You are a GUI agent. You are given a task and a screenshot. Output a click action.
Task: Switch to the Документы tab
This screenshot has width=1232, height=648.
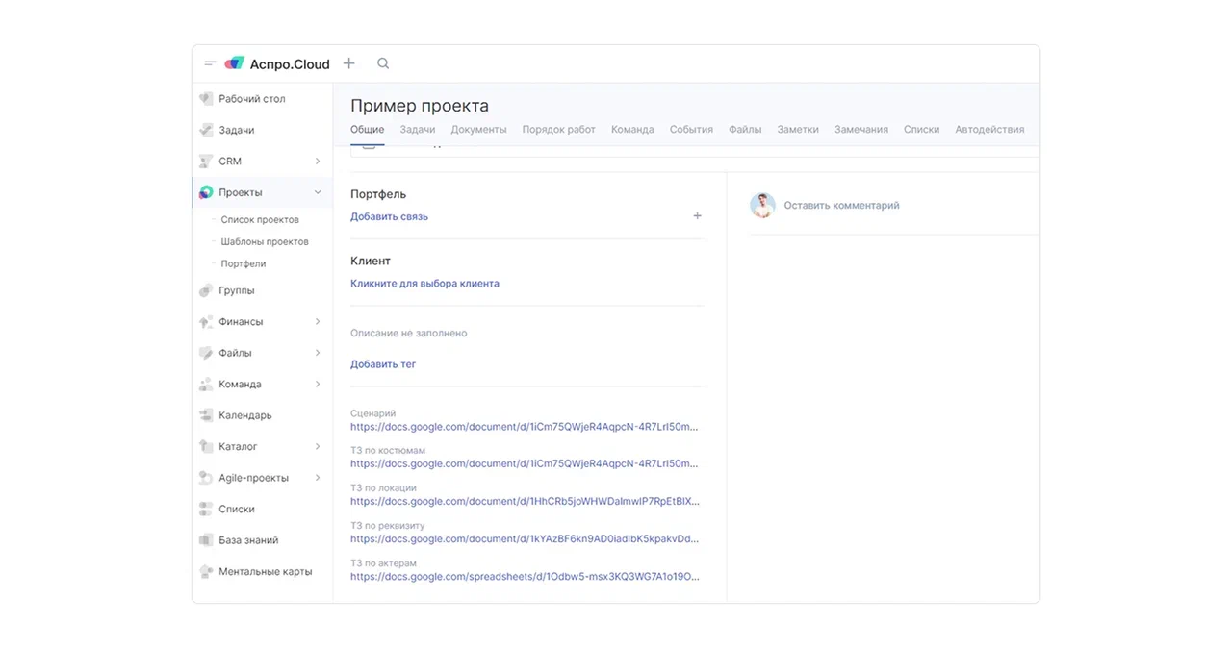point(478,129)
